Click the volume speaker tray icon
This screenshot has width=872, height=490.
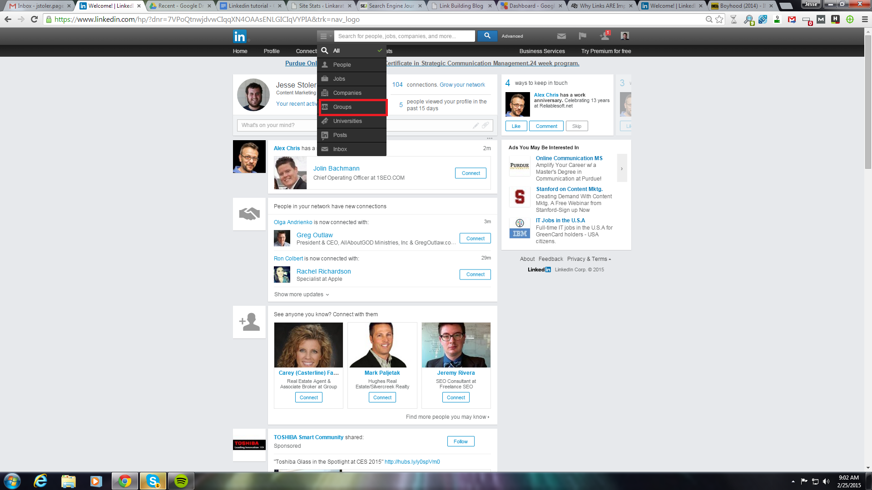point(826,481)
